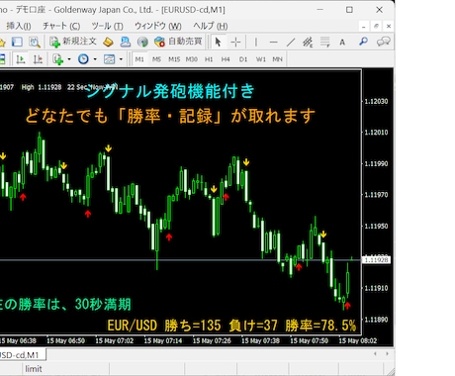Select the Fibonacci retracement tool
Image resolution: width=455 pixels, height=376 pixels.
pos(325,42)
